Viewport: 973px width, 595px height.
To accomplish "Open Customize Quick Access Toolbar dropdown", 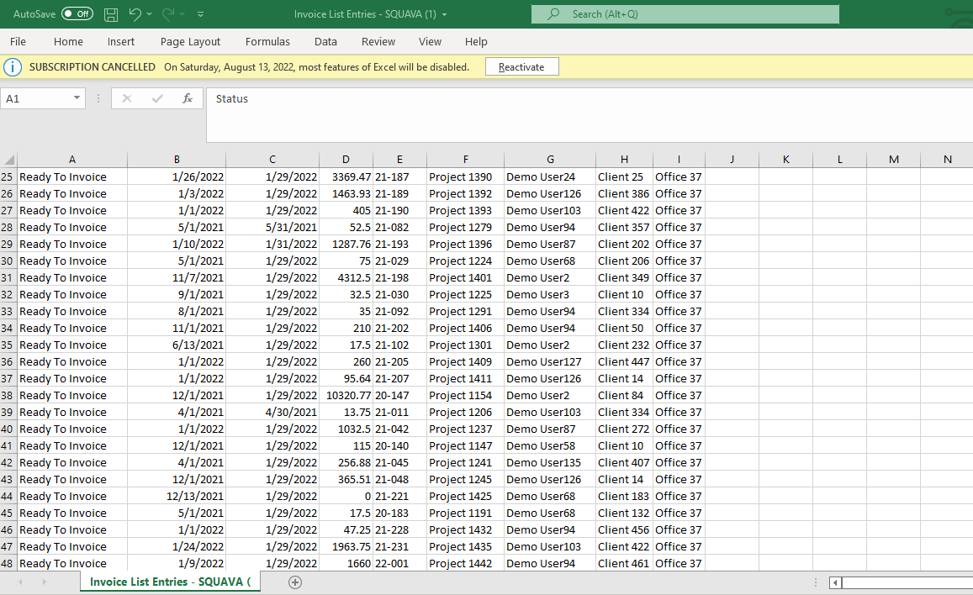I will (200, 13).
